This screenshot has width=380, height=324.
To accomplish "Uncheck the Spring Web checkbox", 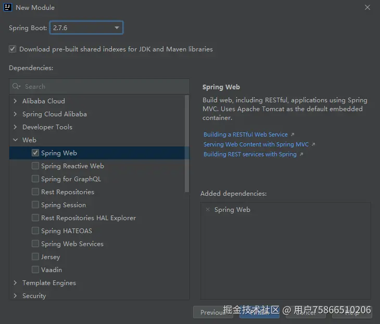I will [x=35, y=153].
